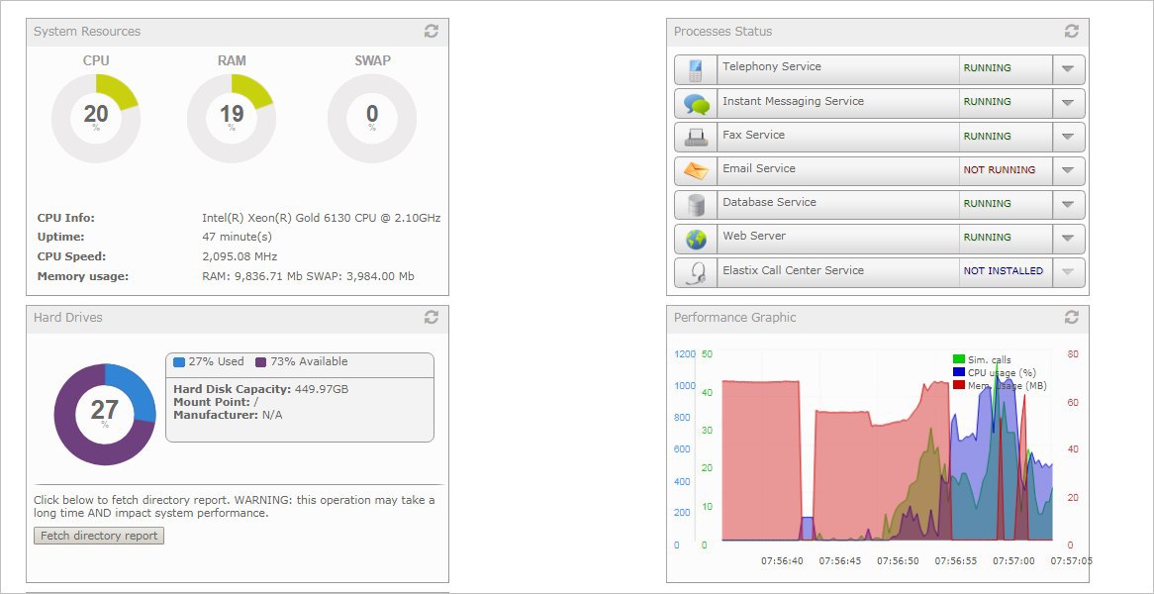
Task: Click the Fax Service label
Action: tap(753, 135)
